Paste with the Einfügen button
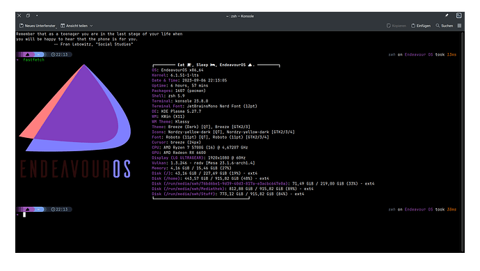Image resolution: width=480 pixels, height=271 pixels. (x=421, y=26)
